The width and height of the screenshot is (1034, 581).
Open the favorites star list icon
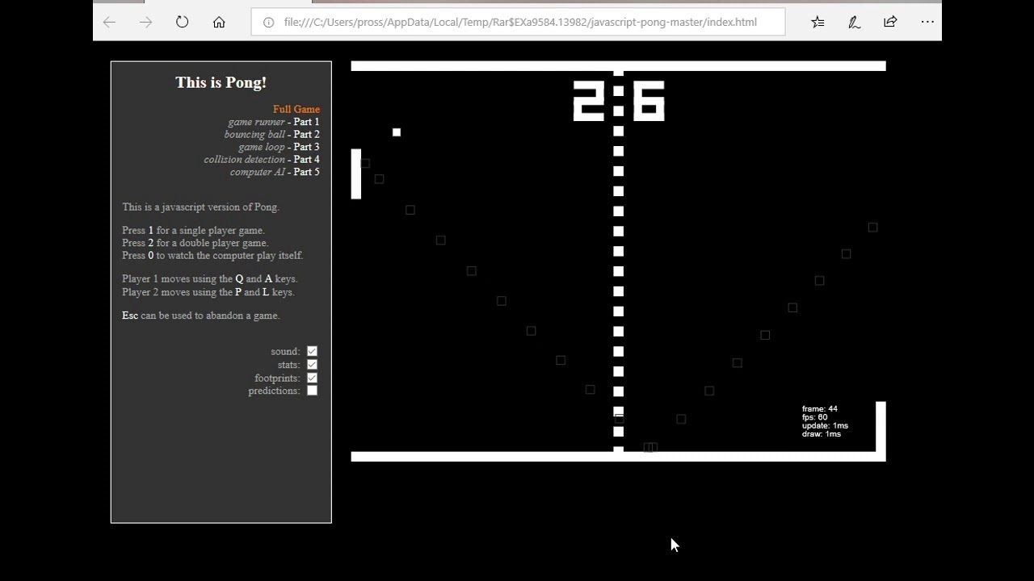point(818,22)
